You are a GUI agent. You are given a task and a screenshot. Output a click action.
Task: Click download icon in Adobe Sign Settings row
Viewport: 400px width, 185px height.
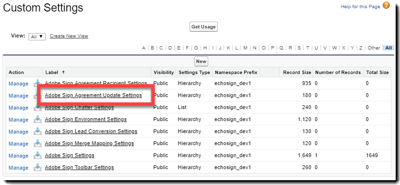coord(38,155)
